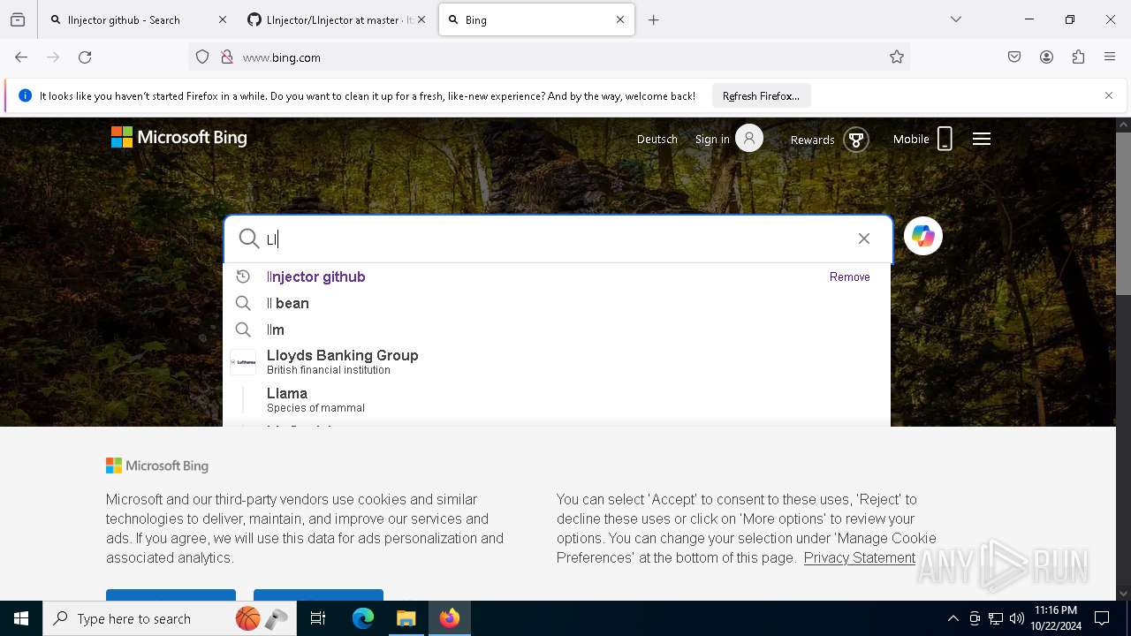1131x636 pixels.
Task: Expand the list all tabs arrow
Action: click(956, 19)
